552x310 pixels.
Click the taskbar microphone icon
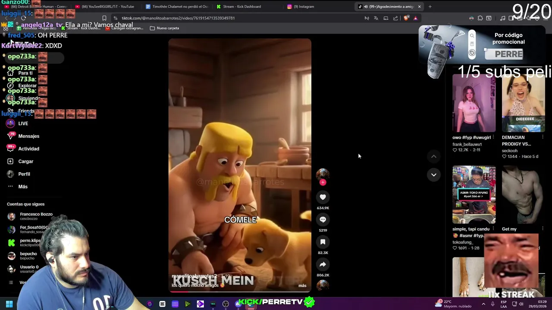tap(492, 304)
